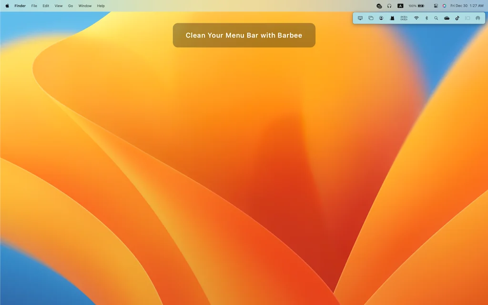Click the 'Clean Your Menu Bar with Barbee' banner
Viewport: 488px width, 305px height.
[244, 35]
